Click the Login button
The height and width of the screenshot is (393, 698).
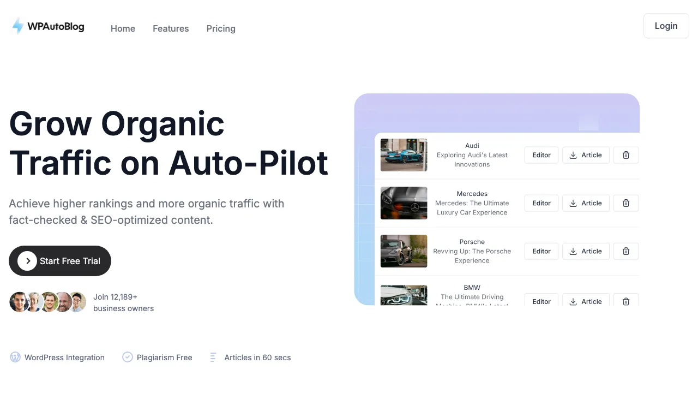pyautogui.click(x=666, y=26)
